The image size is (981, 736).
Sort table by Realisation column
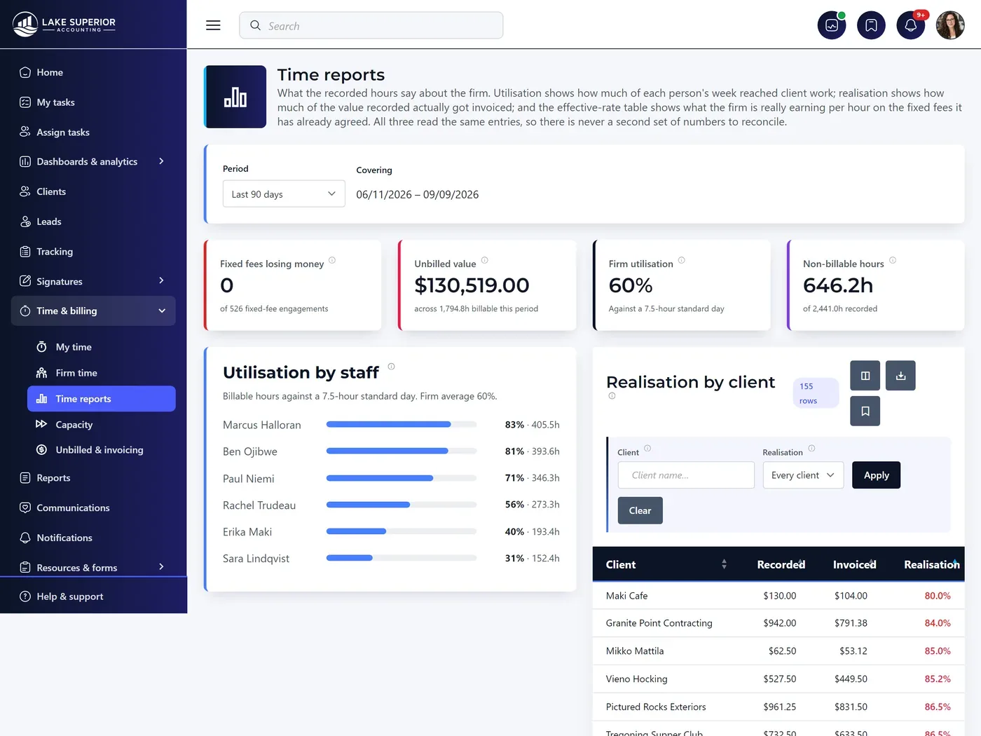pos(931,564)
